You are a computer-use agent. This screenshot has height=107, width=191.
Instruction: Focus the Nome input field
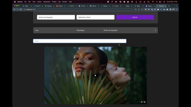click(80, 41)
